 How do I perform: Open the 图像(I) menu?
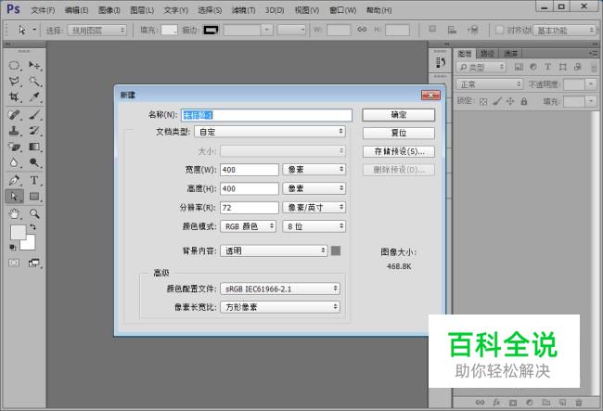(109, 10)
